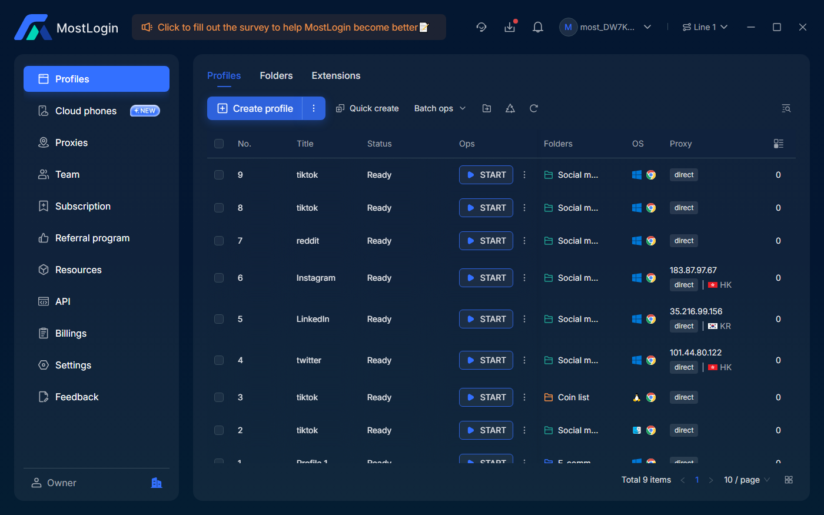Expand the Batch ops dropdown
Image resolution: width=824 pixels, height=515 pixels.
pos(440,108)
